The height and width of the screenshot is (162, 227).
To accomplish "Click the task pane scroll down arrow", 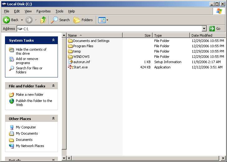I will coord(64,158).
